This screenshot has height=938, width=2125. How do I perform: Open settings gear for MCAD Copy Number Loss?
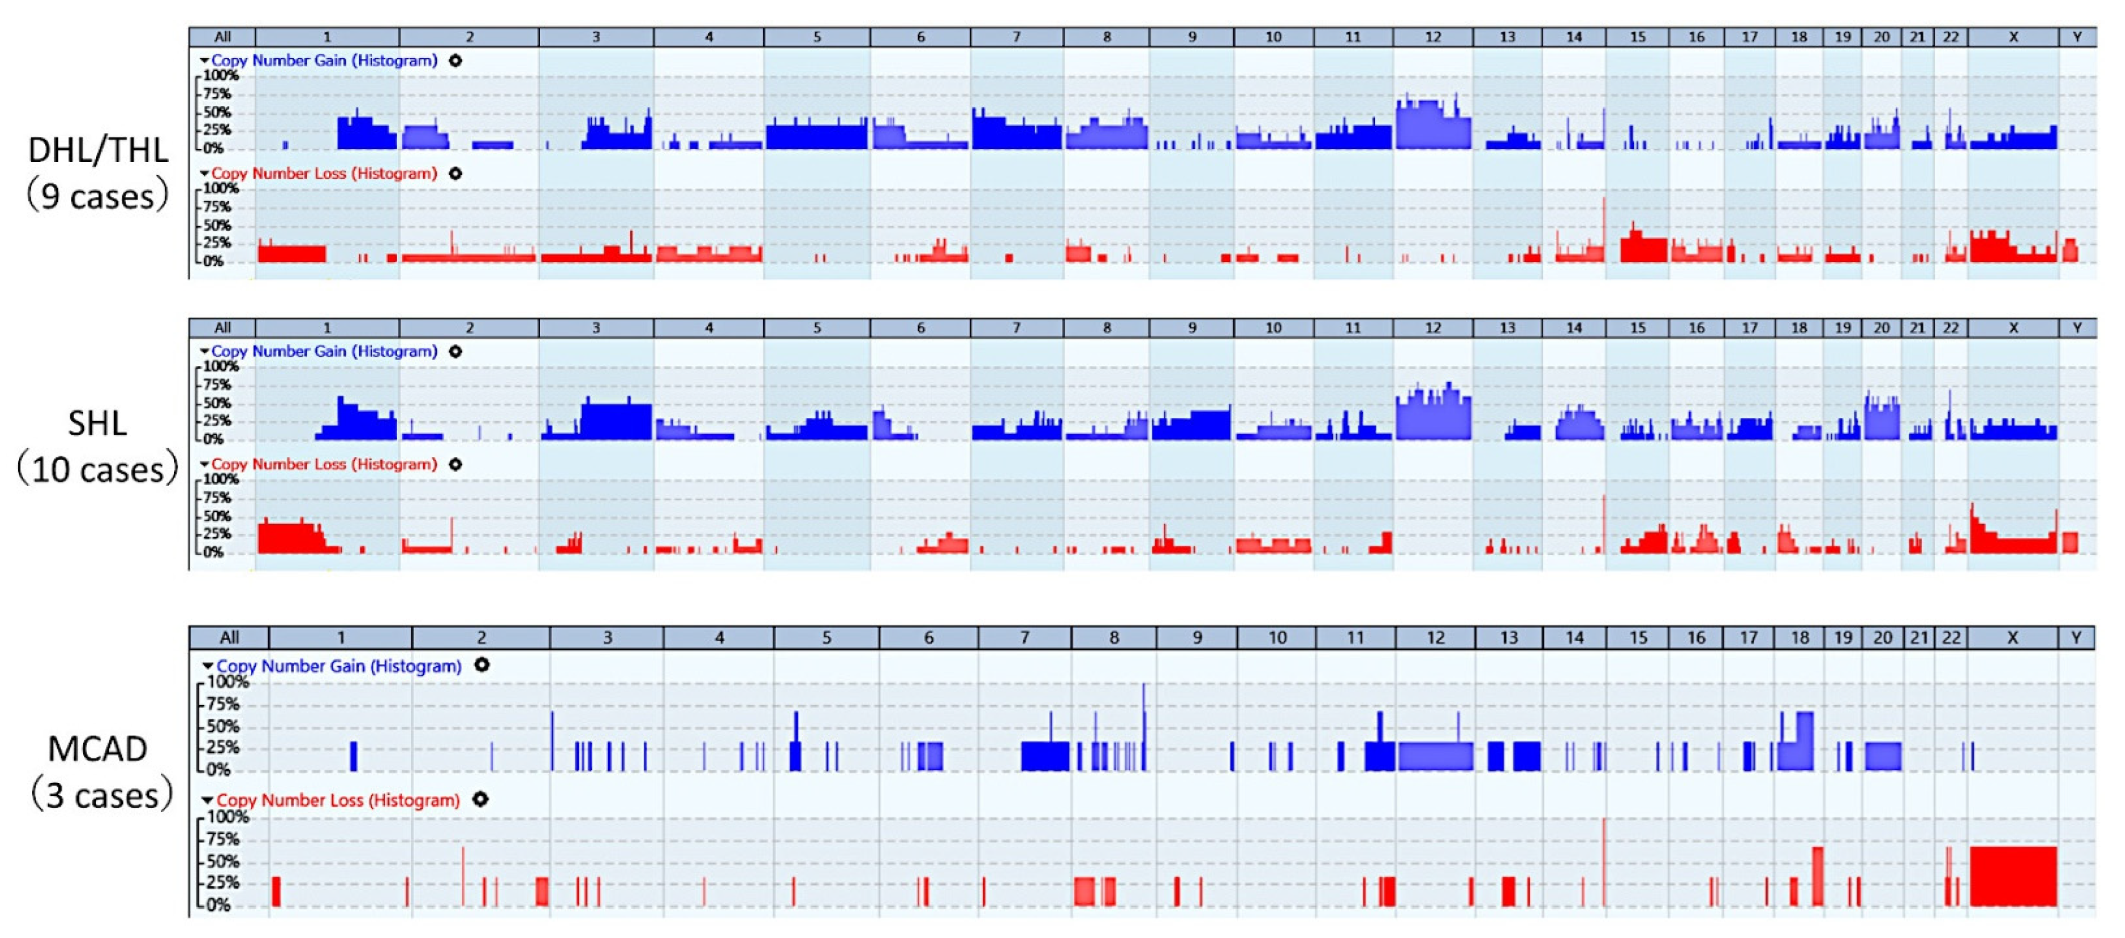(480, 799)
